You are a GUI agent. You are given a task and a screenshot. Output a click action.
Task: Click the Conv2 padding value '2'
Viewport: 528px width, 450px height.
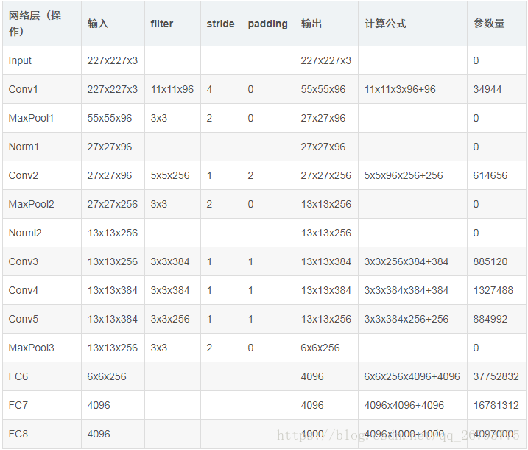(x=250, y=175)
